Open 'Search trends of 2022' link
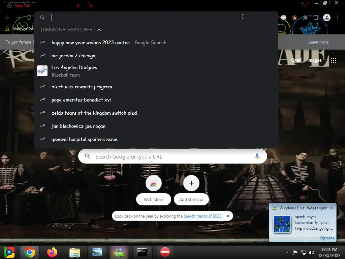Screen dimensions: 345x259 point(202,216)
